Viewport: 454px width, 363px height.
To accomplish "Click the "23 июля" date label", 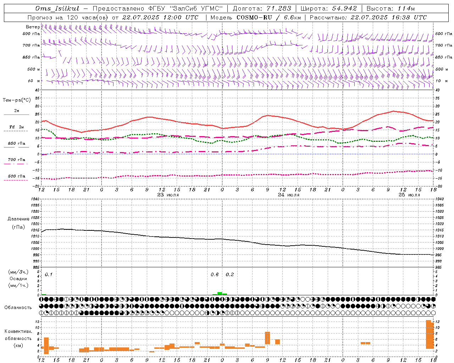I will pos(168,195).
